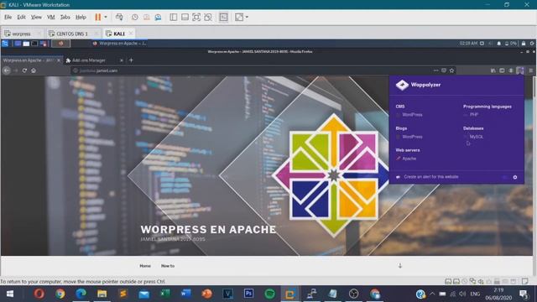Click the Unity mode icon in the VMware toolbar
Viewport: 537px width, 302px height.
pos(208,17)
